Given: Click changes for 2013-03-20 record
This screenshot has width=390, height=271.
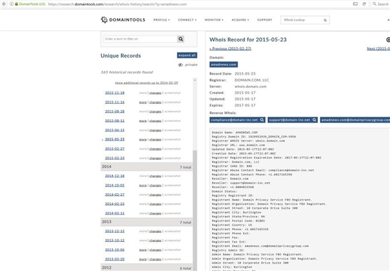Looking at the screenshot, I should pos(155,259).
